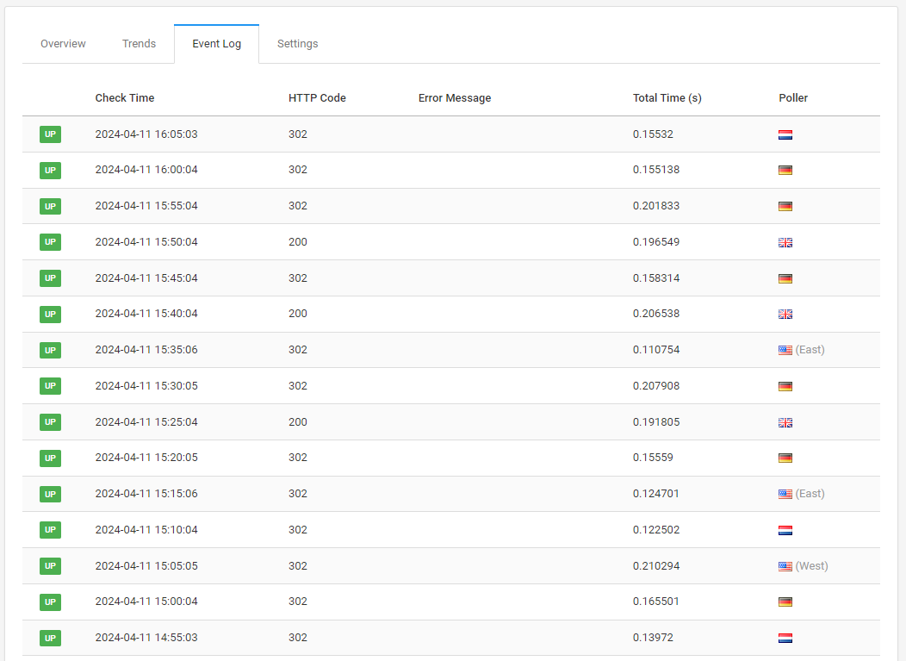This screenshot has height=661, width=906.
Task: Click the UP badge for the 15:00:04 check
Action: 50,602
